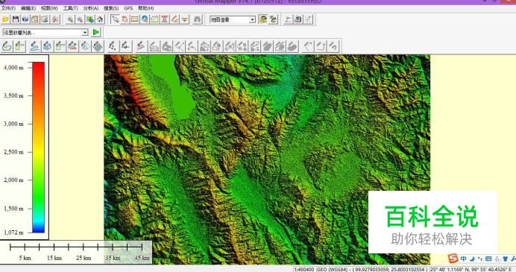Toggle the Measure ruler tool mode
516x272 pixels.
[x=135, y=19]
